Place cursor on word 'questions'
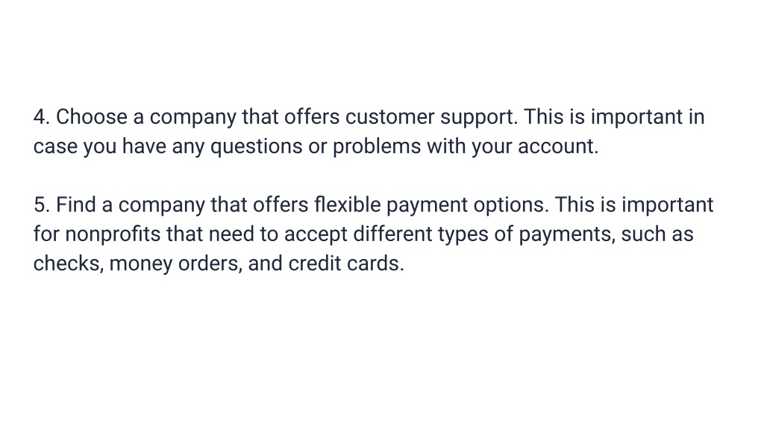Screen dimensions: 764x430 [257, 147]
